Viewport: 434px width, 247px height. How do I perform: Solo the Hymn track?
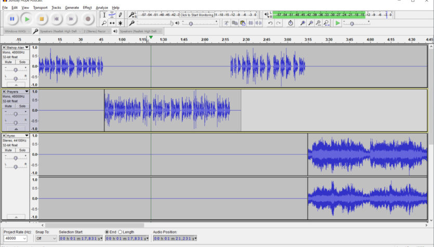(22, 150)
